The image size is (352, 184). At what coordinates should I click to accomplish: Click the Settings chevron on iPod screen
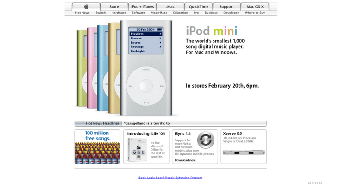tap(160, 47)
